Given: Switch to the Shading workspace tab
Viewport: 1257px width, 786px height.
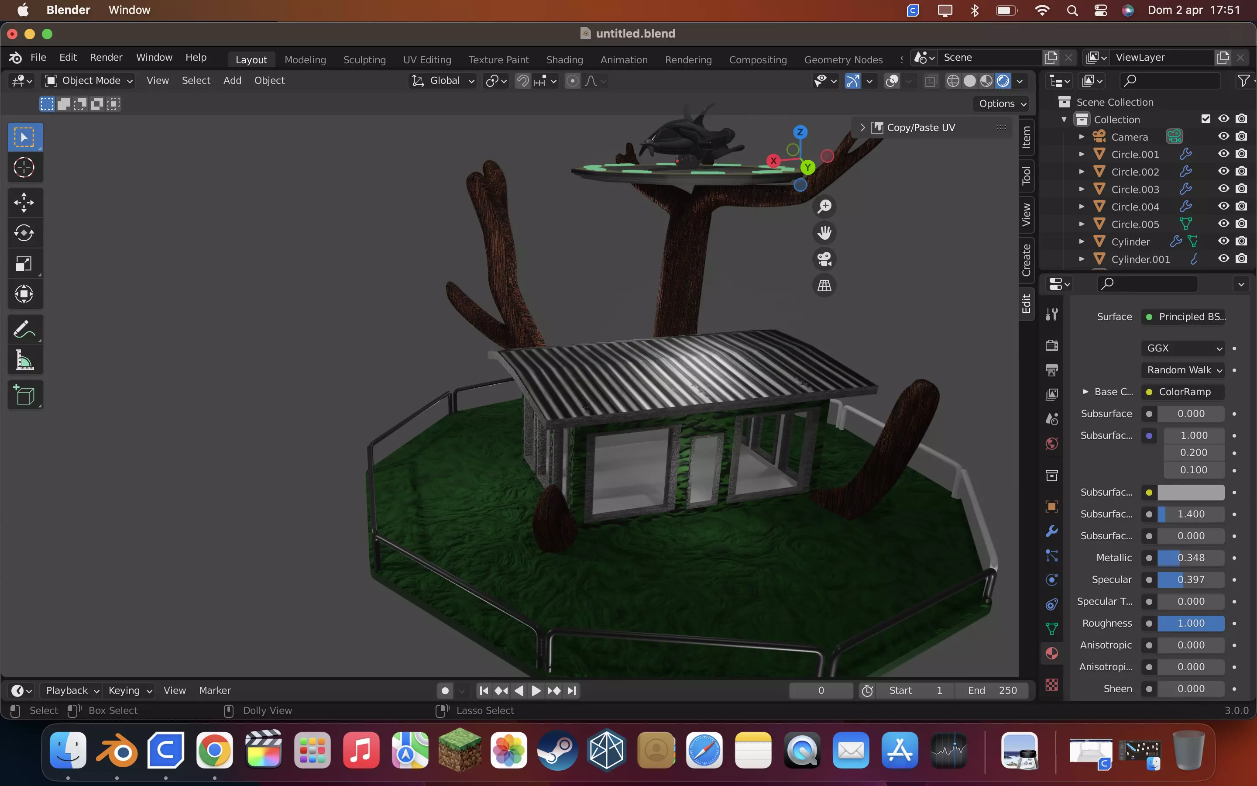Looking at the screenshot, I should pos(564,60).
